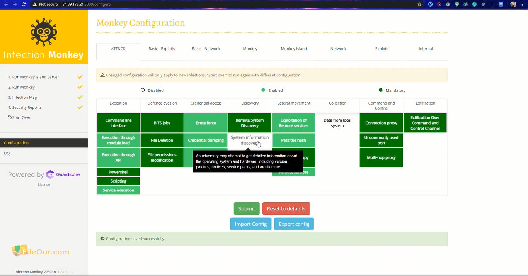528x276 pixels.
Task: Click the browser address bar URL
Action: [86, 4]
